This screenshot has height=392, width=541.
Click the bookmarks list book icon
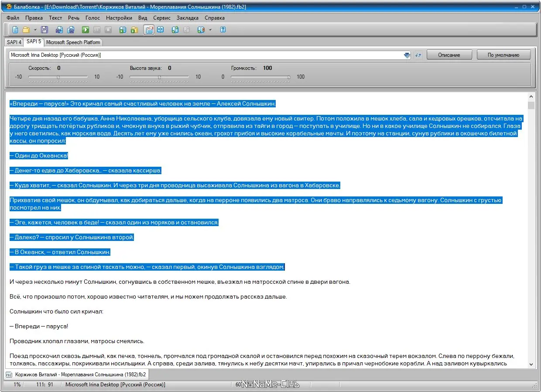click(x=201, y=30)
